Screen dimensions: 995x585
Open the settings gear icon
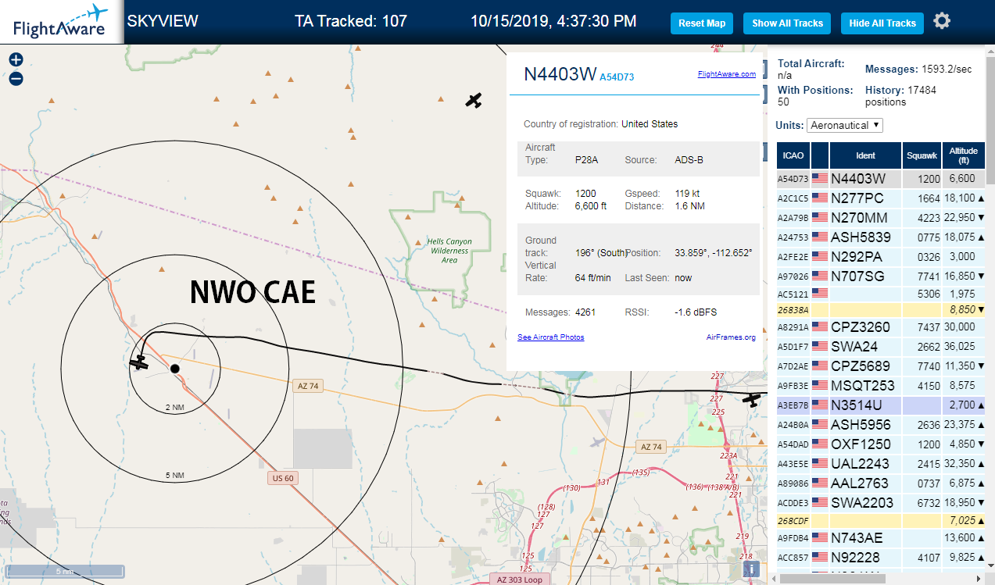[x=942, y=21]
